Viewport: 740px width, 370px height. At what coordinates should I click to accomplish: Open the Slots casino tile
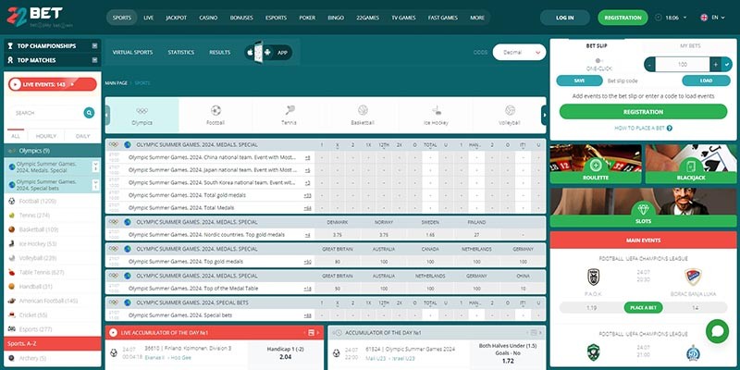pyautogui.click(x=643, y=207)
